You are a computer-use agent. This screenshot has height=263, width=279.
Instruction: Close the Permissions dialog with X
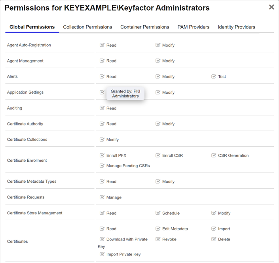(x=271, y=7)
